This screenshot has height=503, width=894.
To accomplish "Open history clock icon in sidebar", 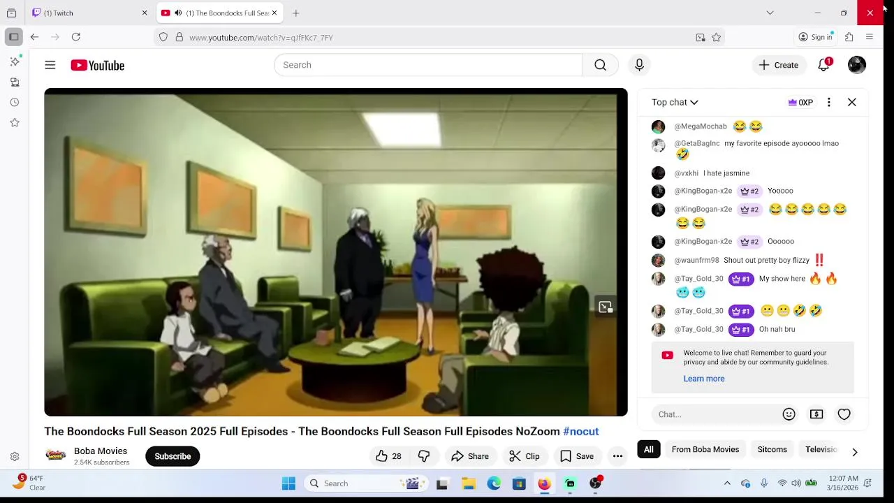I will pos(15,102).
